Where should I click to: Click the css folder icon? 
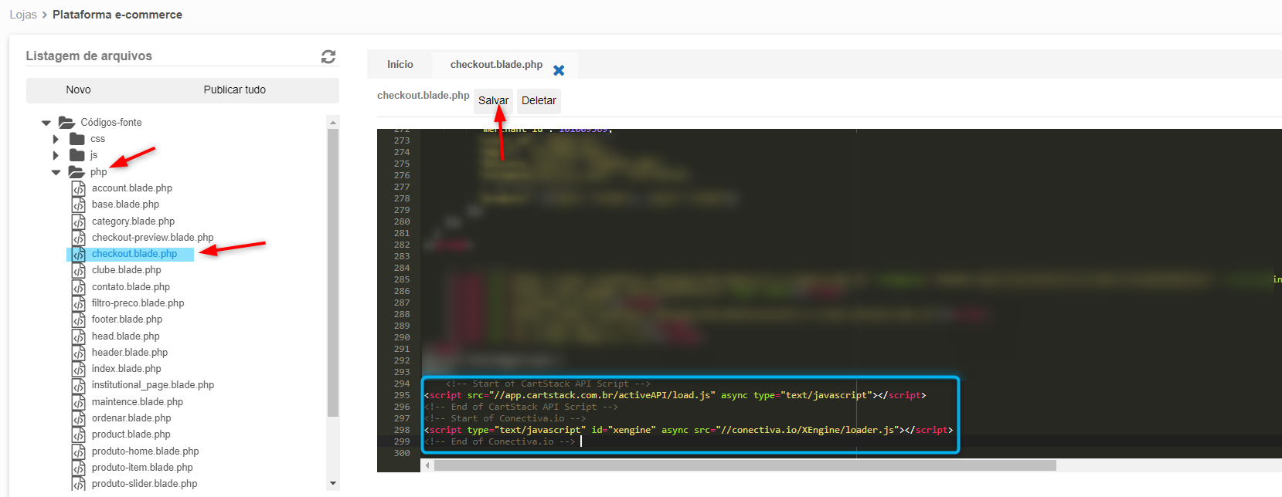[77, 139]
